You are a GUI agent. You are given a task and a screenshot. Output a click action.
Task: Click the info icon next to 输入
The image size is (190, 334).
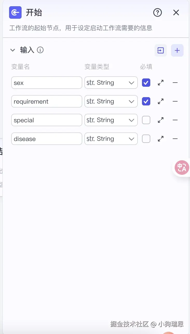(x=40, y=50)
